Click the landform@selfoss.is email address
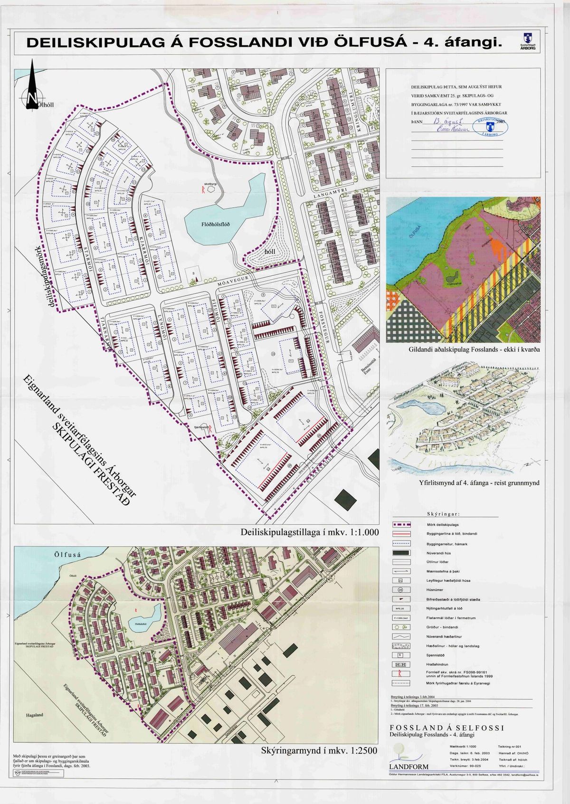Screen dimensions: 570x804 pos(527,774)
